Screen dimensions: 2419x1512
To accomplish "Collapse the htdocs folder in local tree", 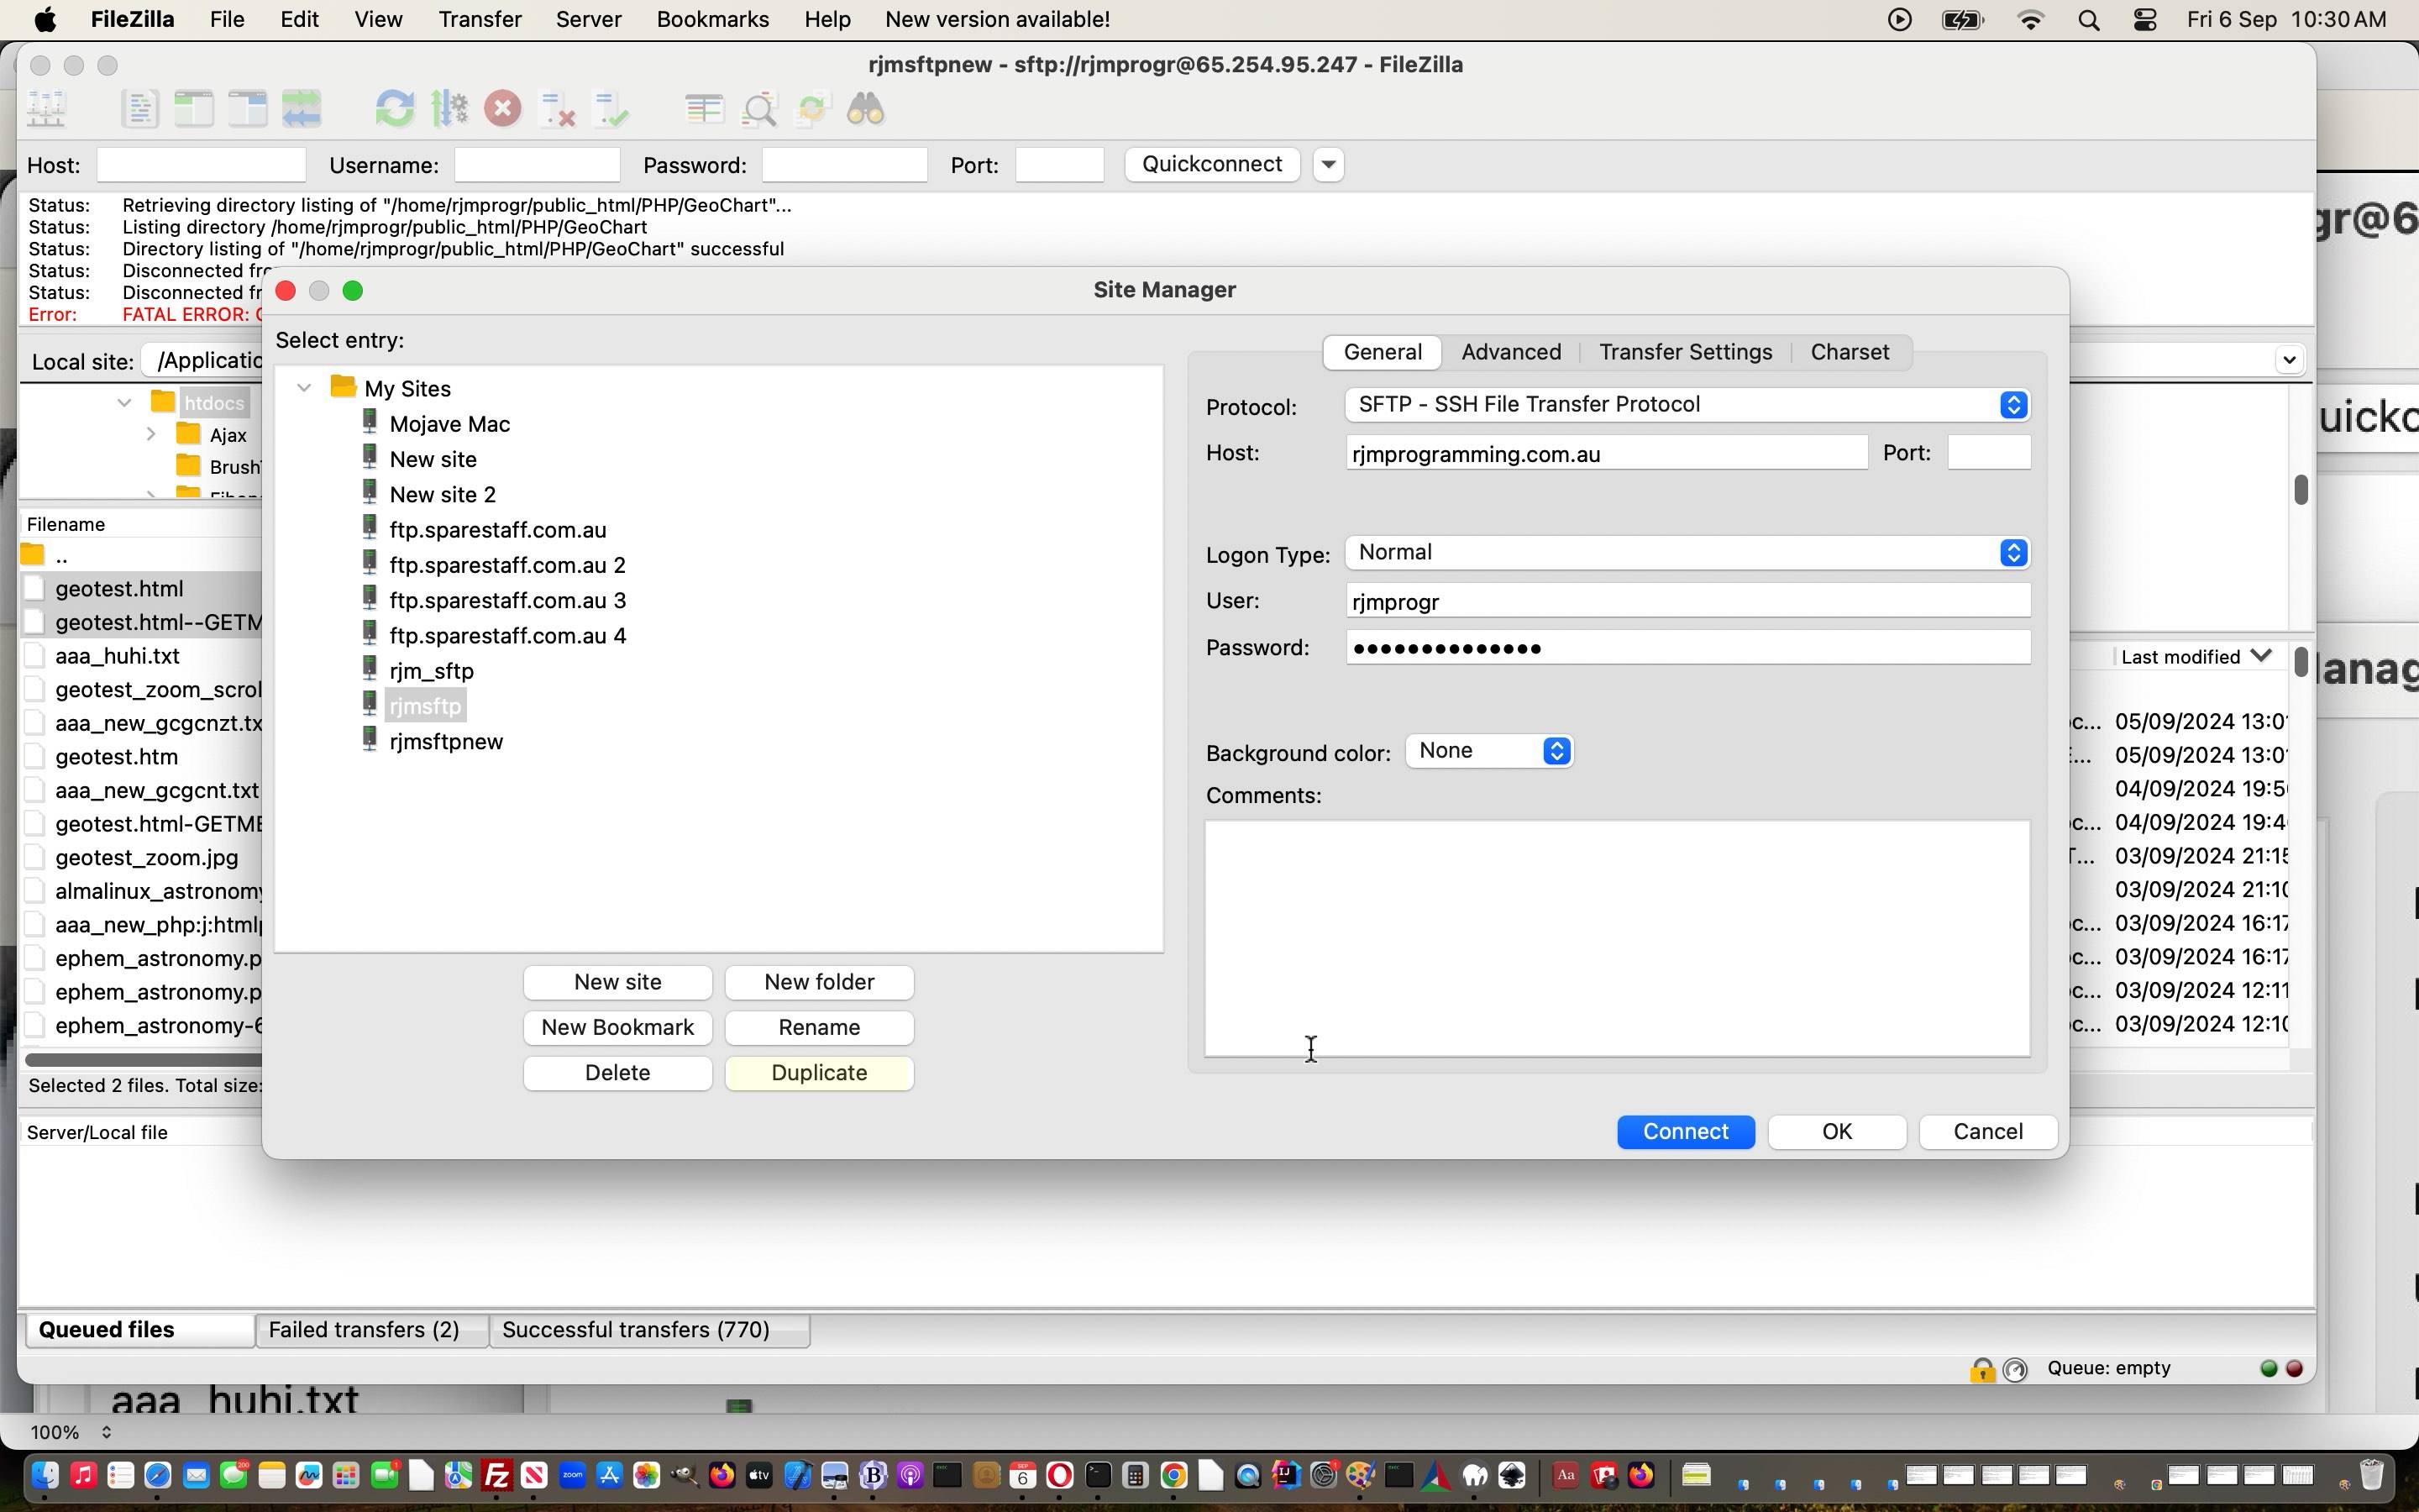I will click(124, 403).
